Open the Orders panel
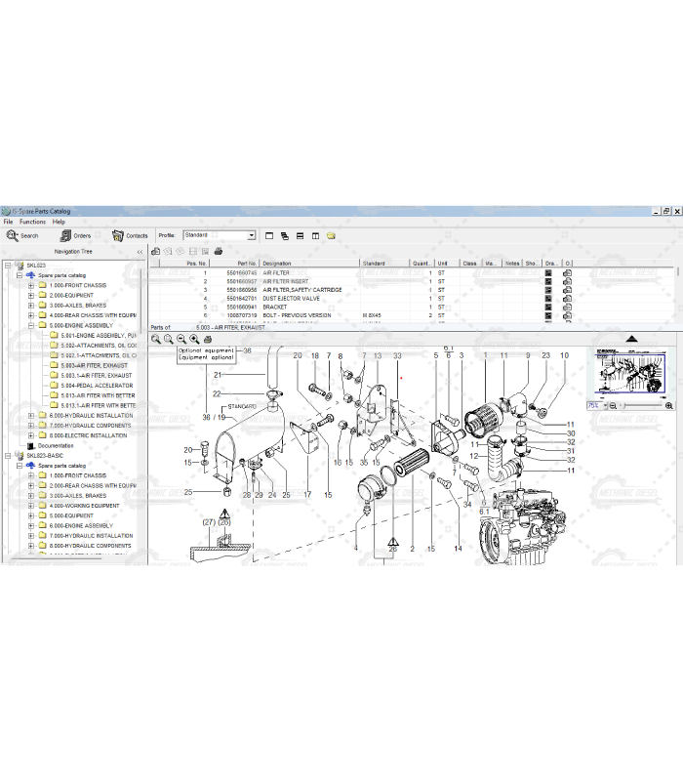 74,235
